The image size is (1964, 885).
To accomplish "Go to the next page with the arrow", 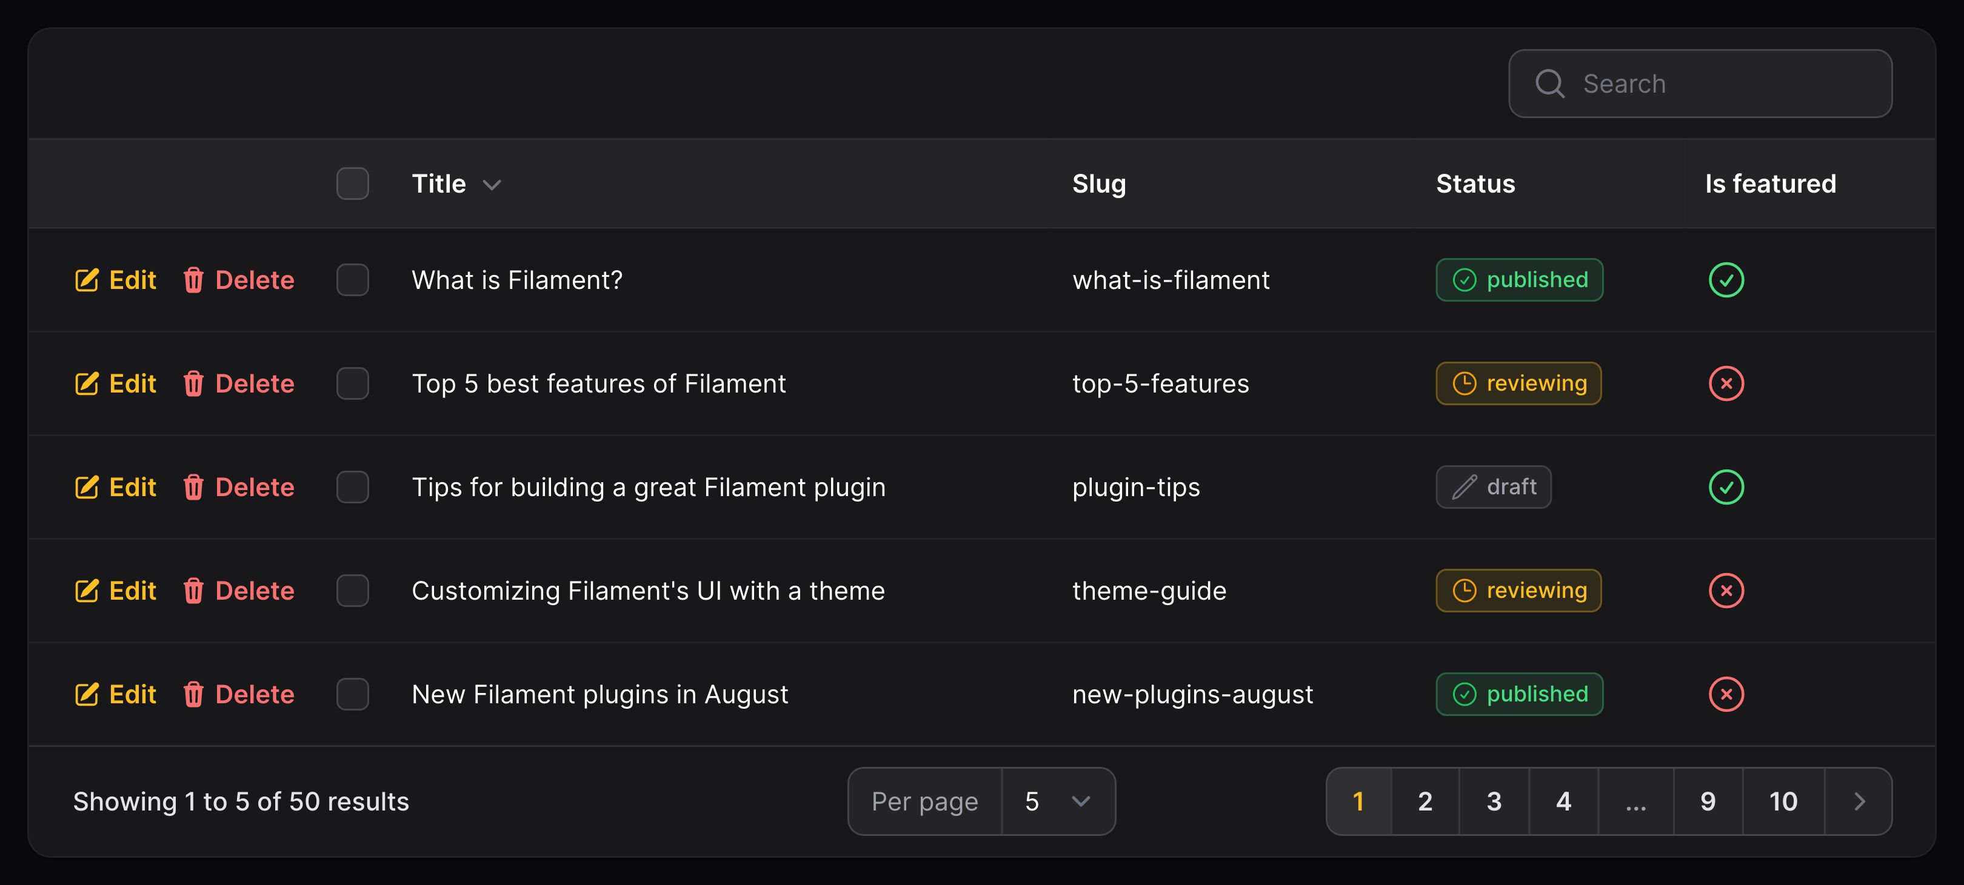I will coord(1859,800).
